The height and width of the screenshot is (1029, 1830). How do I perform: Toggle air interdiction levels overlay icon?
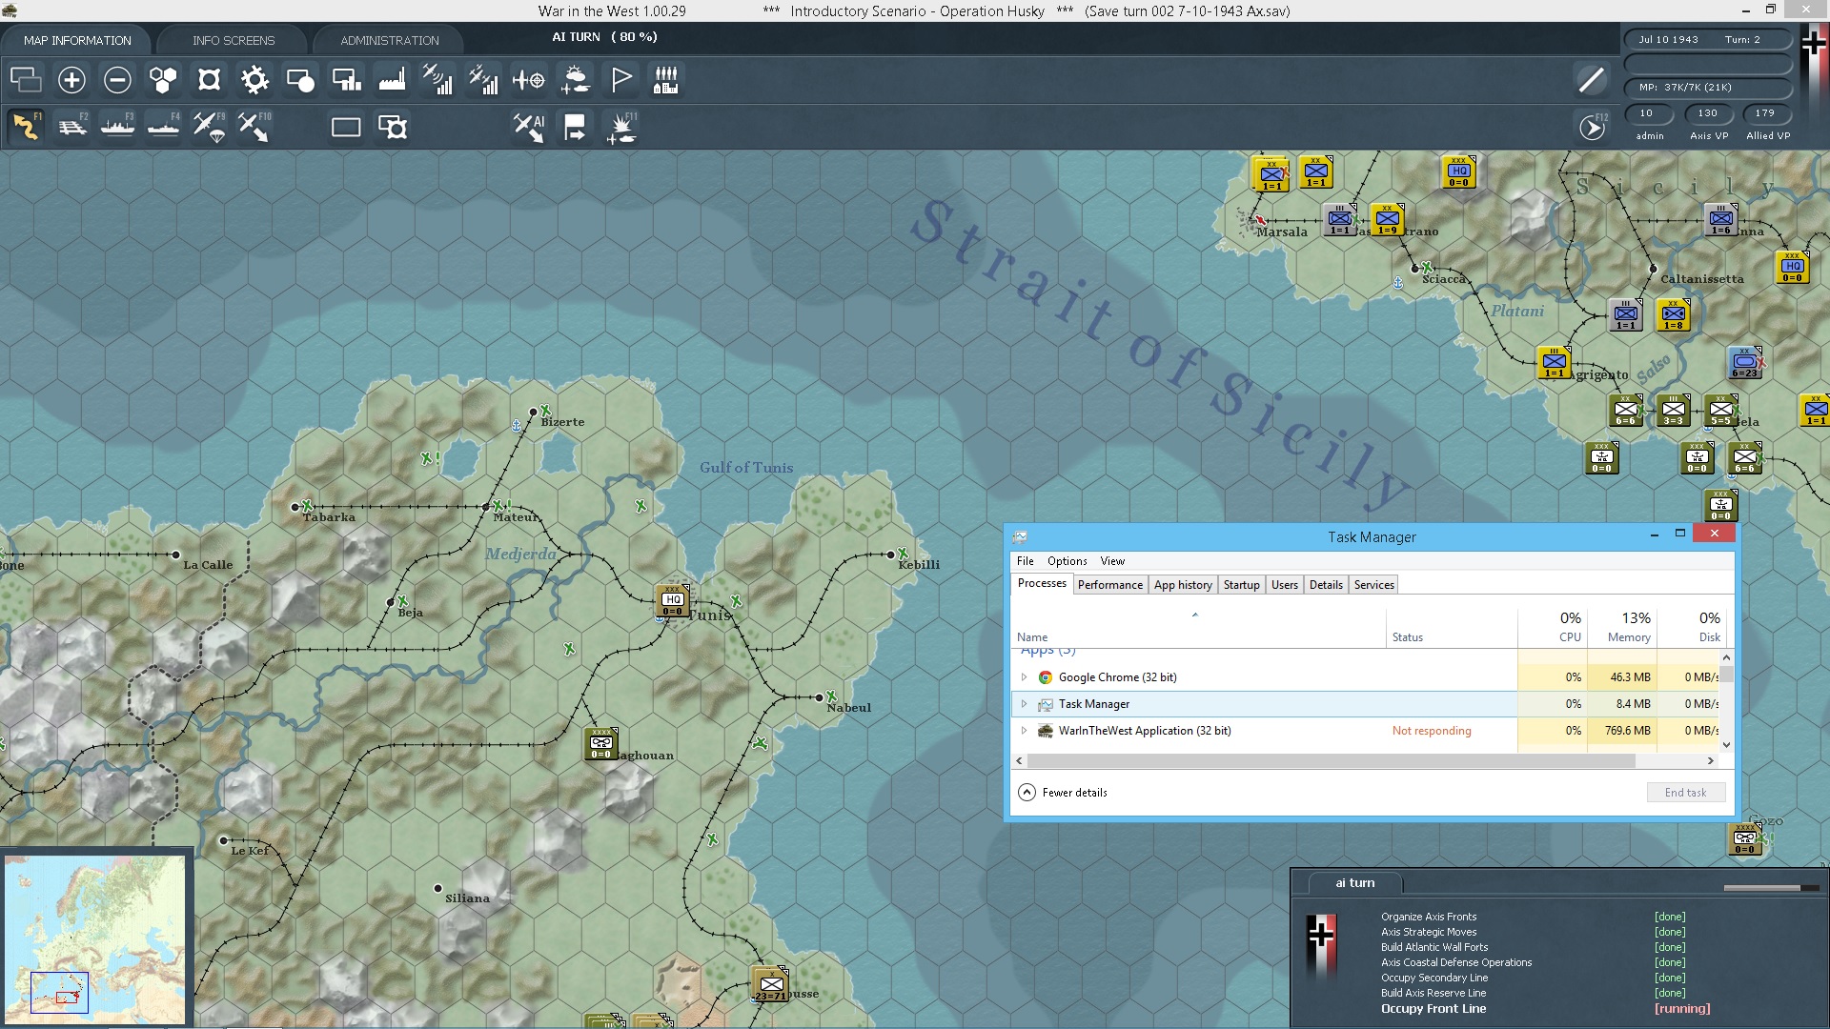point(483,80)
